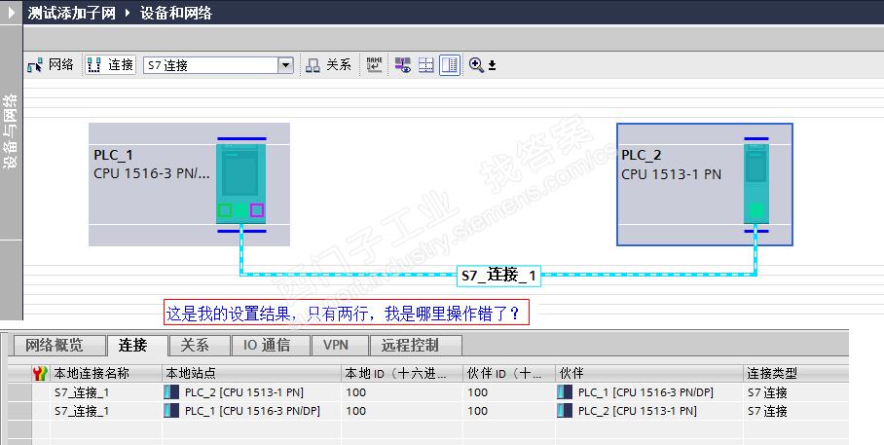
Task: Click the show page break grid icon
Action: coord(426,65)
